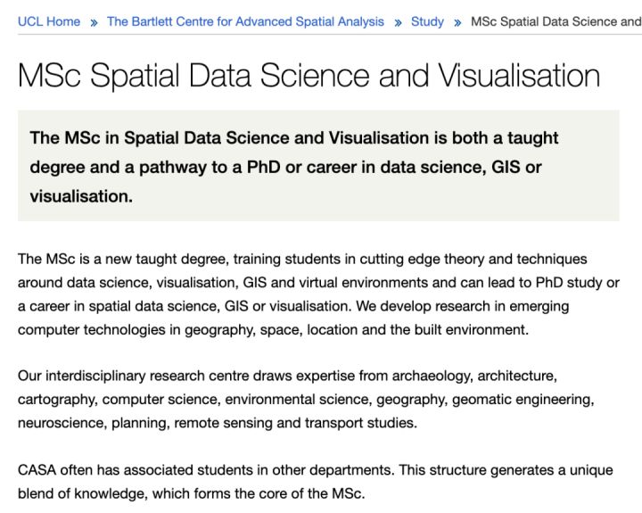This screenshot has height=513, width=642.
Task: Go to The Bartlett Centre for Advanced Spatial Analysis
Action: 245,21
